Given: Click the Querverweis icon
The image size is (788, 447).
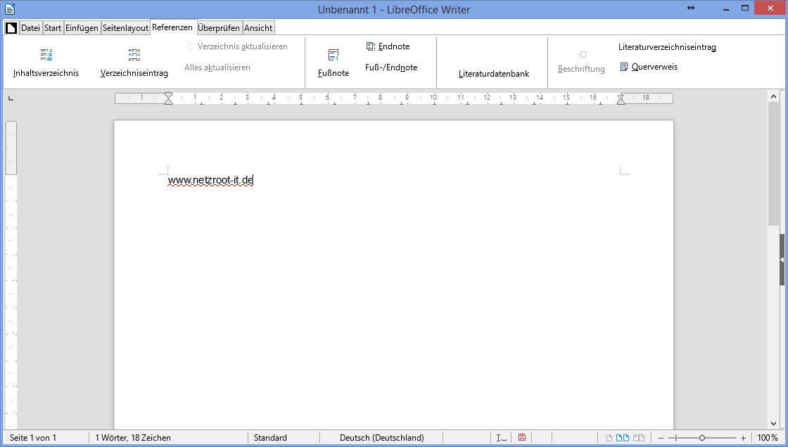Looking at the screenshot, I should pos(624,67).
